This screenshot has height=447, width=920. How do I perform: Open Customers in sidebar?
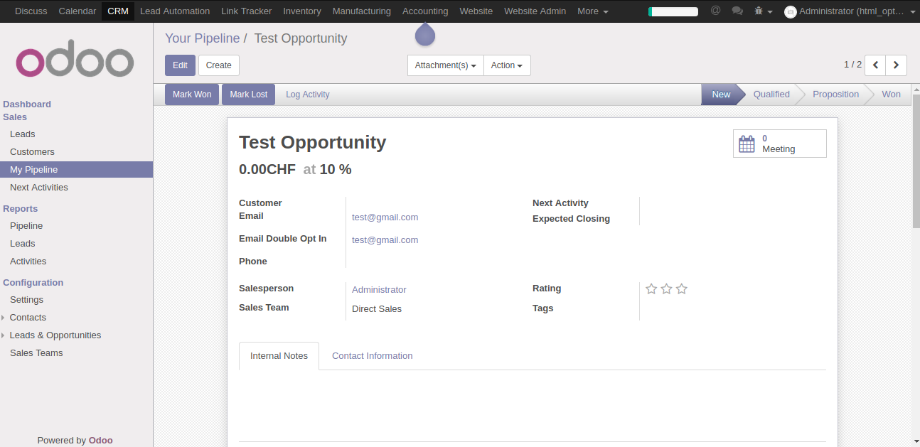pos(32,152)
